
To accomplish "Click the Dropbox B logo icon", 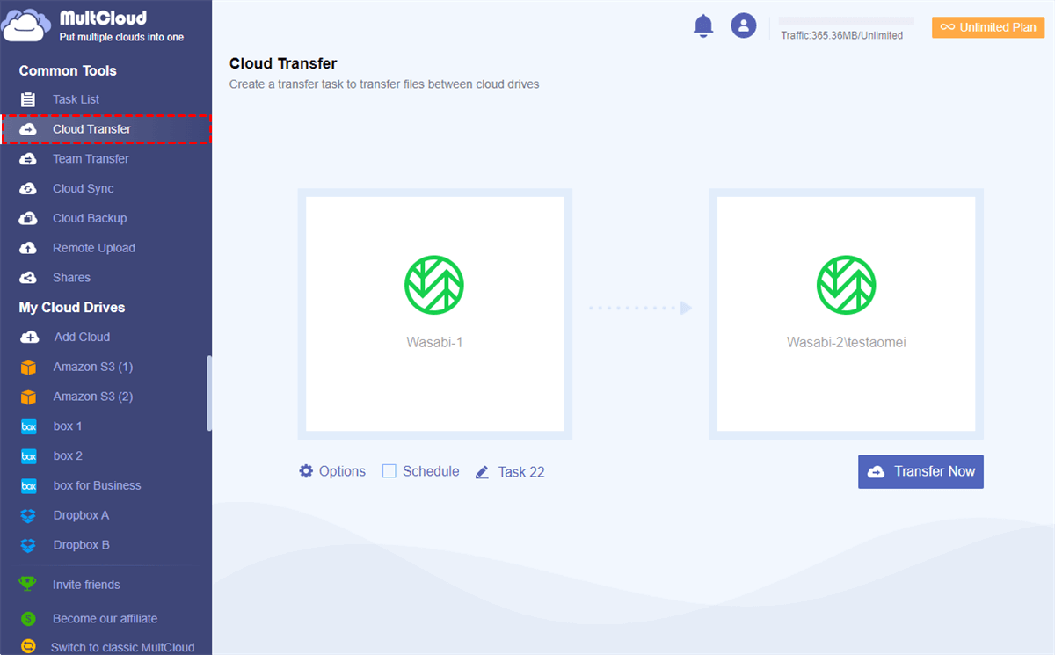I will click(x=29, y=545).
